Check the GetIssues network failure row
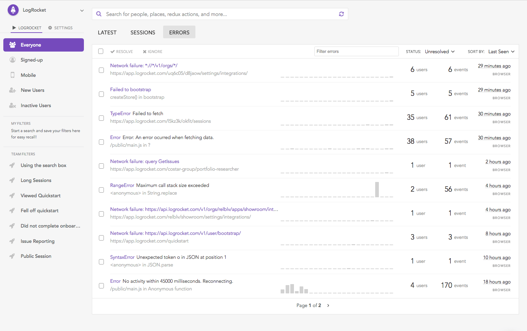Image resolution: width=527 pixels, height=331 pixels. pos(101,166)
